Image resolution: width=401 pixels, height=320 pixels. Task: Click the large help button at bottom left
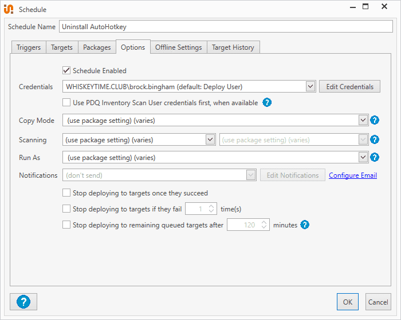point(23,302)
